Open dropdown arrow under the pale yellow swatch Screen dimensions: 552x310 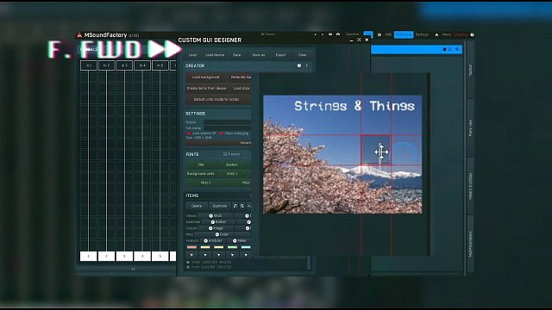click(x=218, y=255)
